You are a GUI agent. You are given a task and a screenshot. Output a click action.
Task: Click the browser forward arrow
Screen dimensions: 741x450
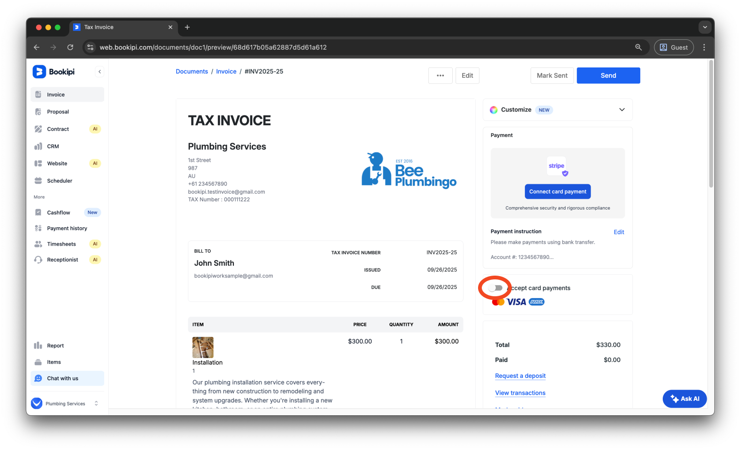(x=53, y=47)
